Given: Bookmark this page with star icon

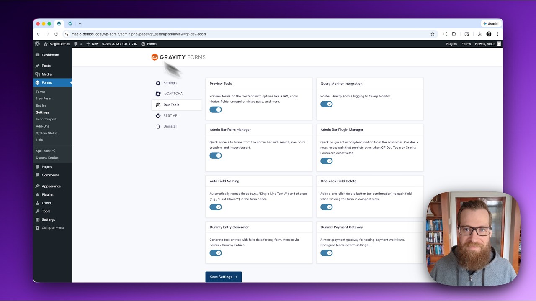Looking at the screenshot, I should (x=433, y=34).
